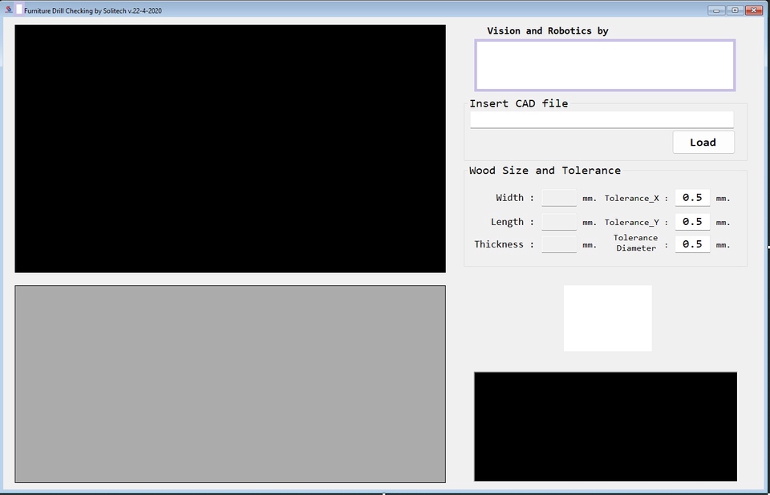The height and width of the screenshot is (495, 770).
Task: Click the Insert CAD file section label
Action: [x=519, y=103]
